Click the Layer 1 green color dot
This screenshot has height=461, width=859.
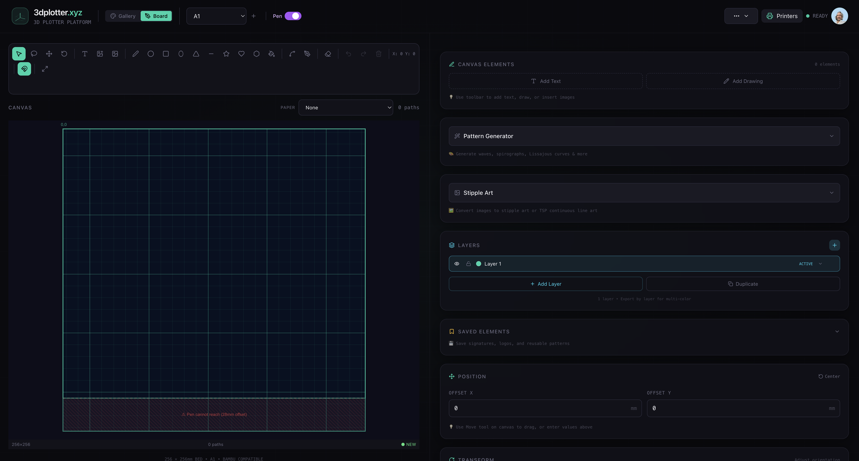[x=479, y=264]
